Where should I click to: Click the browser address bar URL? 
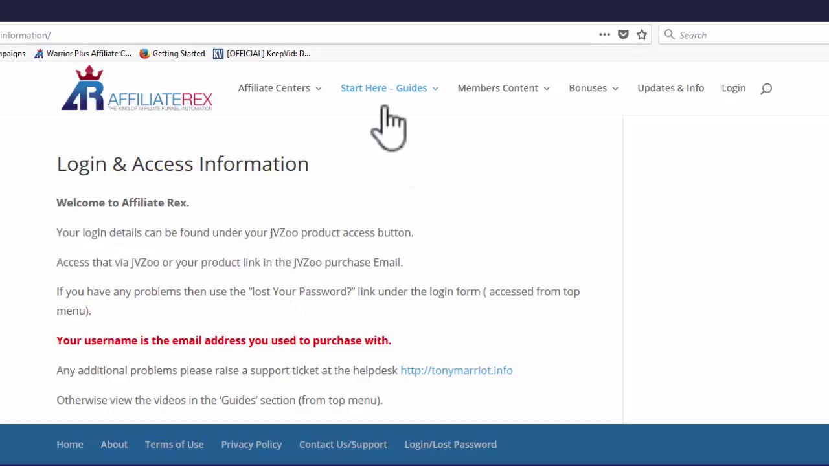[x=26, y=35]
